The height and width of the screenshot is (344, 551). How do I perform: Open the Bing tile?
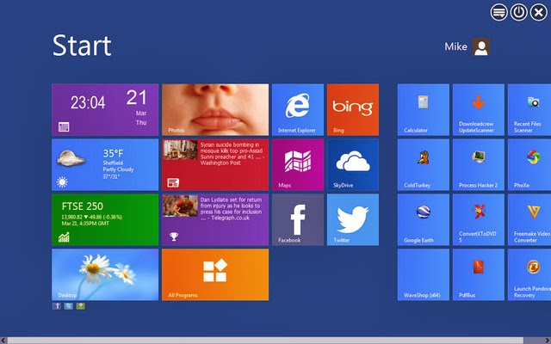(353, 109)
